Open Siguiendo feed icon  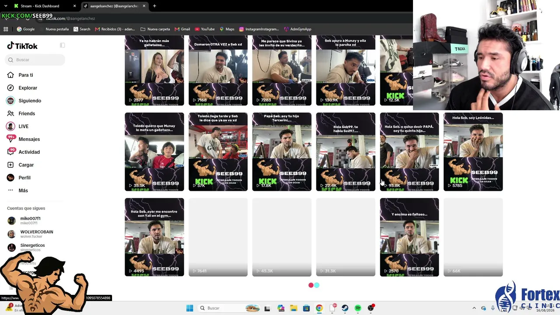tap(10, 101)
